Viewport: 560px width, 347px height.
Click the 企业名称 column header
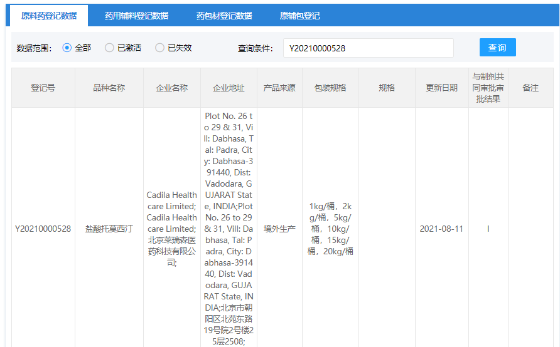click(x=172, y=88)
